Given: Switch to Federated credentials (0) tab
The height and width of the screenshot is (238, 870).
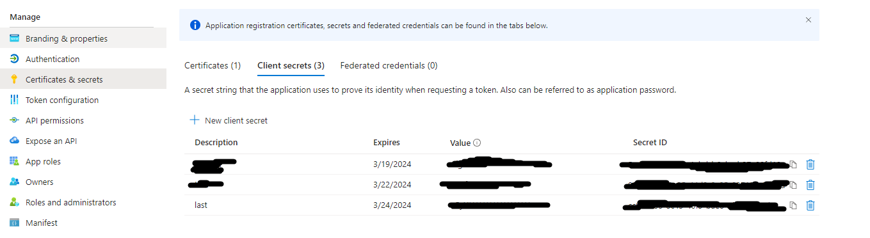Looking at the screenshot, I should coord(389,65).
